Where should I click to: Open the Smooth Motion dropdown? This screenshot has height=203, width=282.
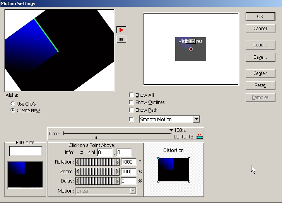click(x=196, y=119)
